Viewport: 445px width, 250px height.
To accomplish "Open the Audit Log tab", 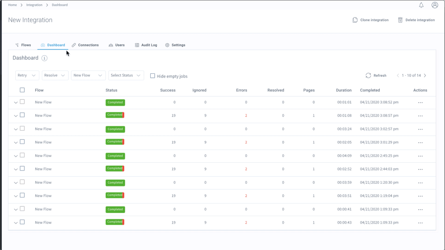I will click(x=146, y=45).
